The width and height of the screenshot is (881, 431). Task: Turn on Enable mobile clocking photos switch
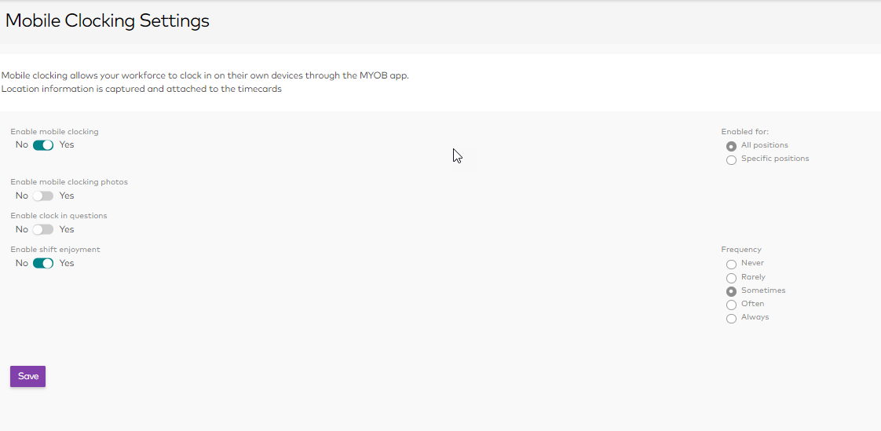tap(42, 196)
